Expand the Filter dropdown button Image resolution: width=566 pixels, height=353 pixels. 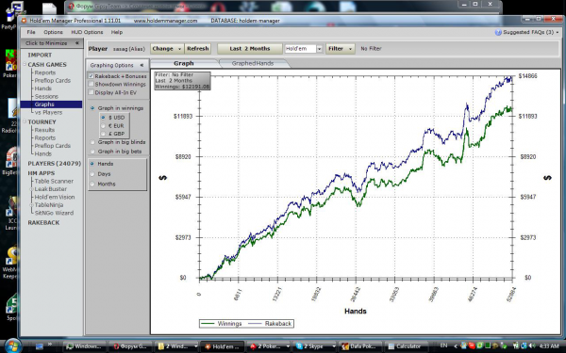pyautogui.click(x=341, y=49)
